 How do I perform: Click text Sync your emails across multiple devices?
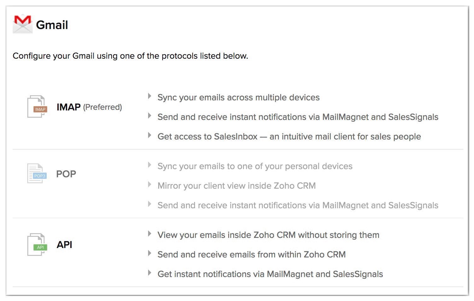click(x=238, y=97)
